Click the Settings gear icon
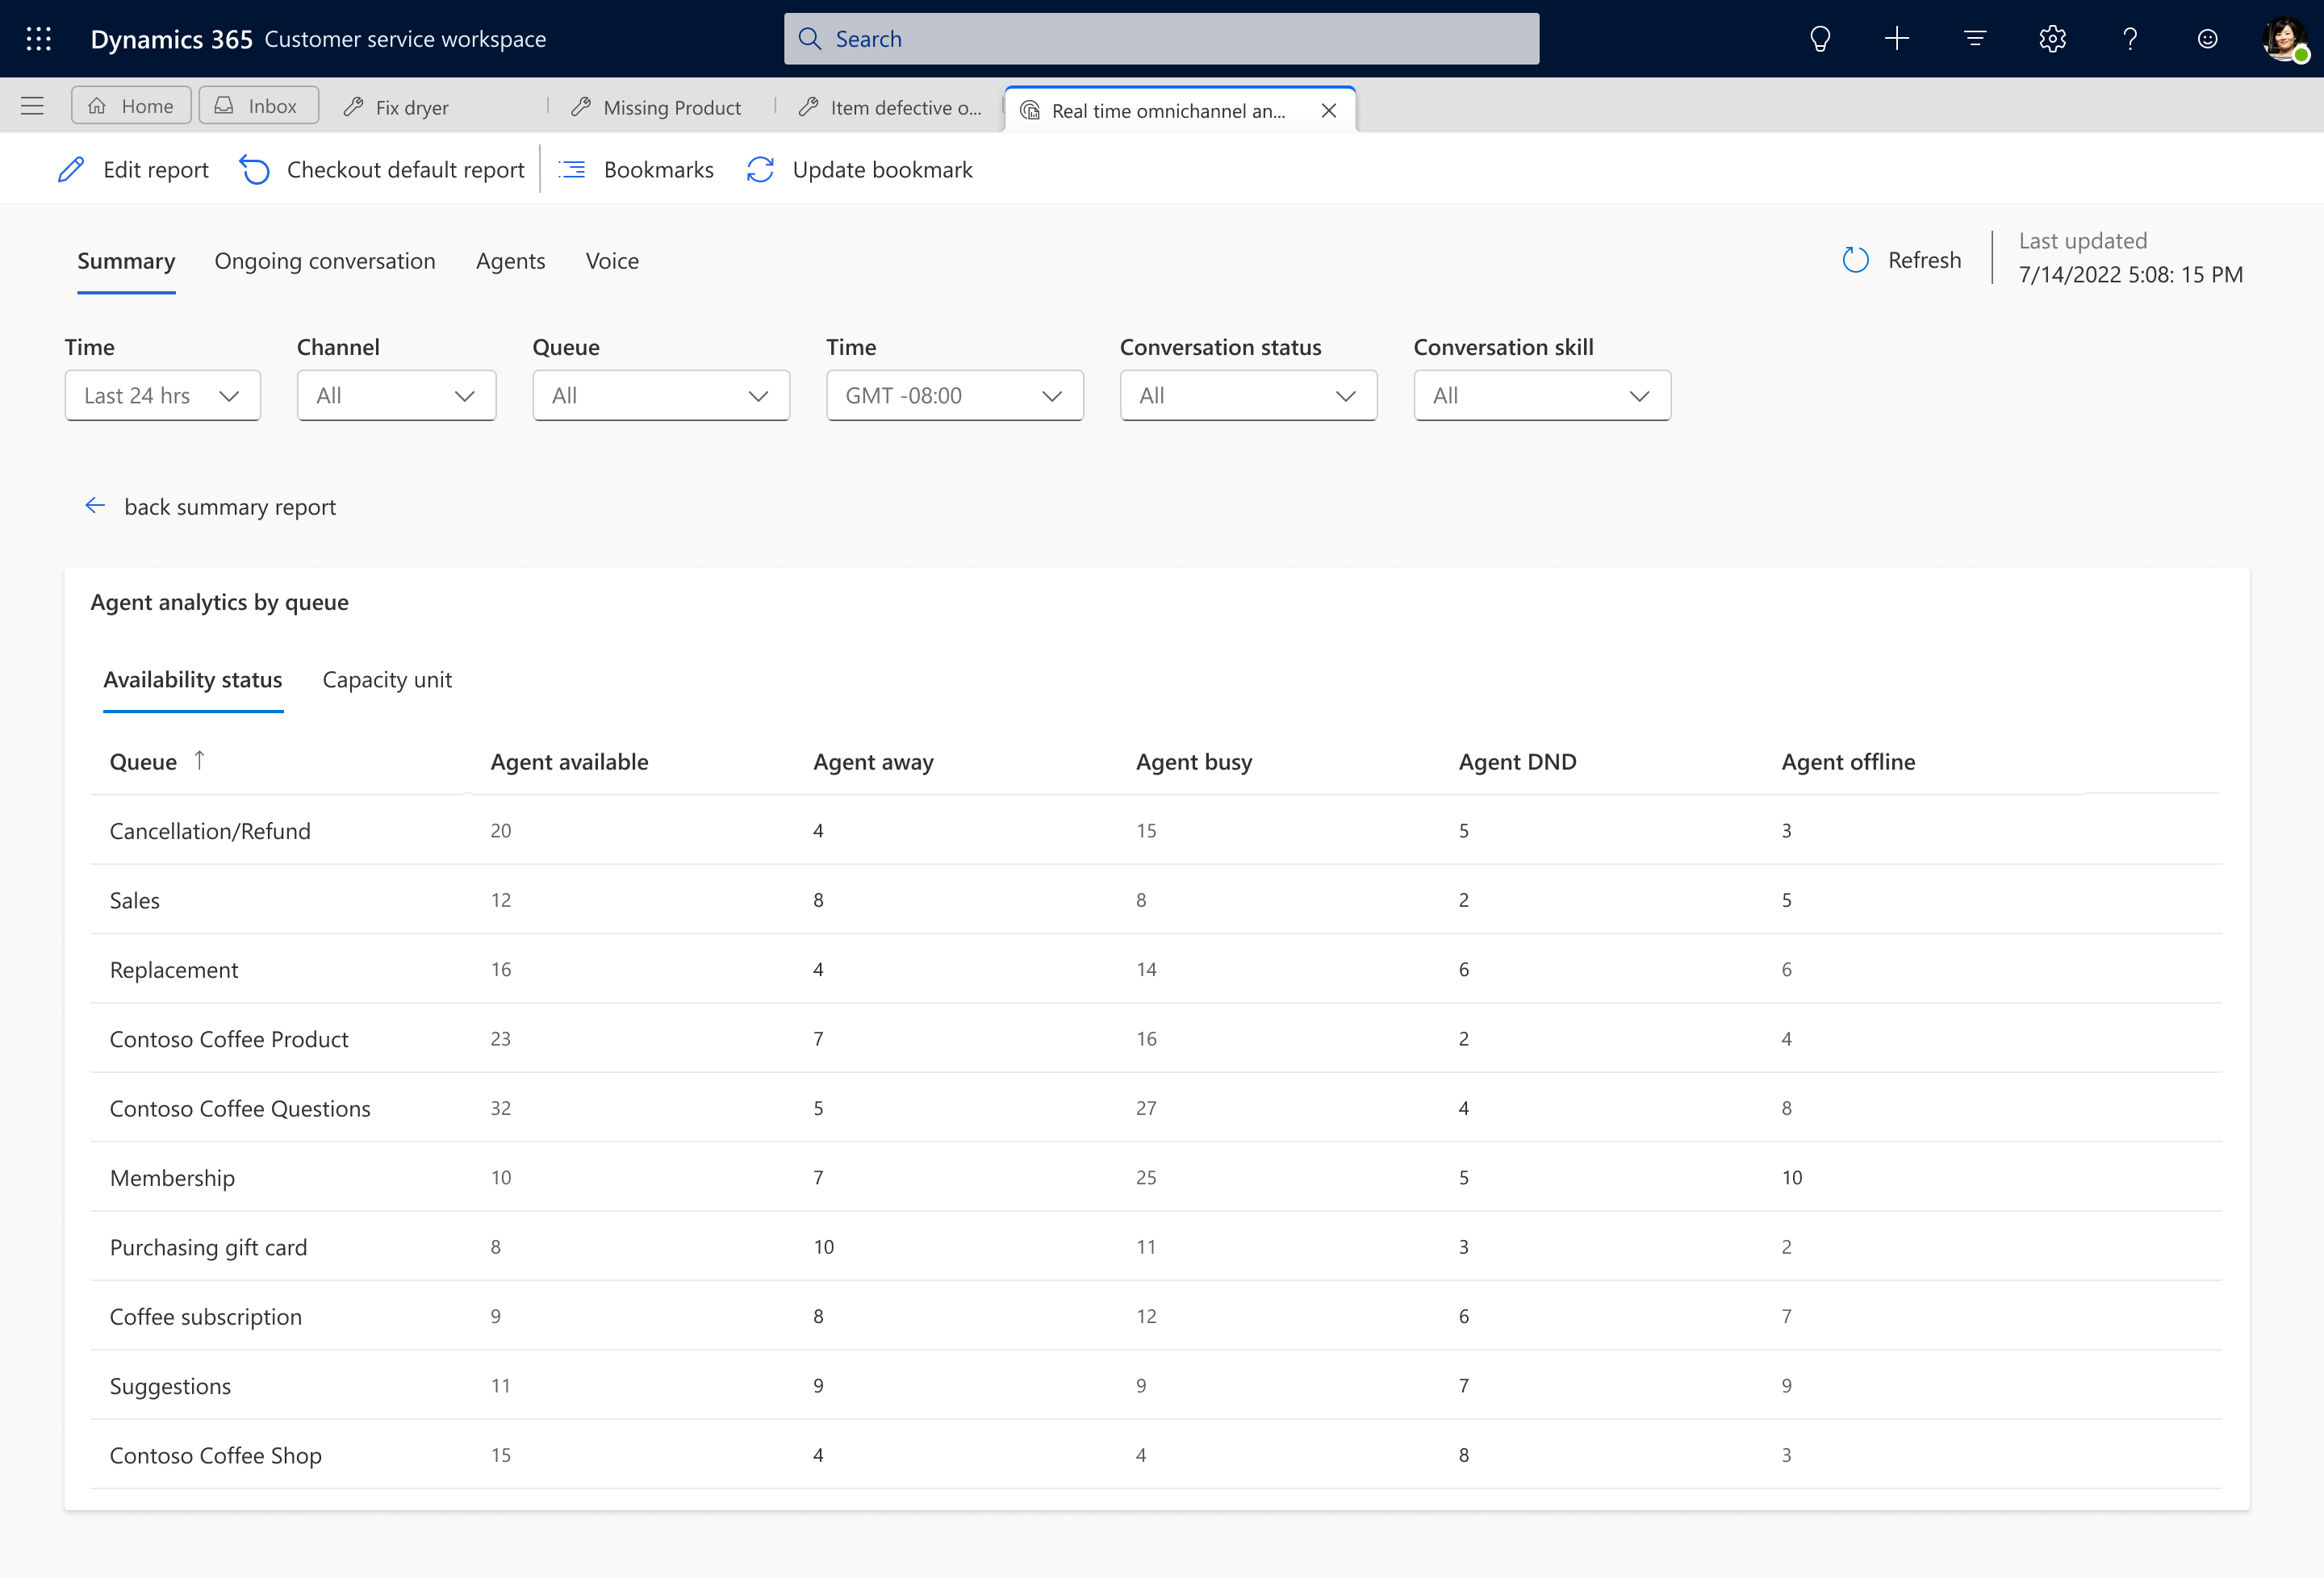 [2053, 39]
